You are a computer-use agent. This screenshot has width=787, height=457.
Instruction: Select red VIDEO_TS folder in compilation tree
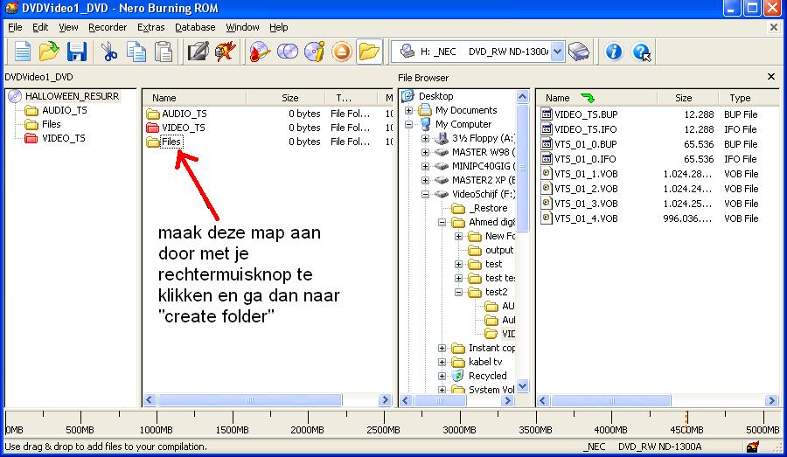click(64, 138)
